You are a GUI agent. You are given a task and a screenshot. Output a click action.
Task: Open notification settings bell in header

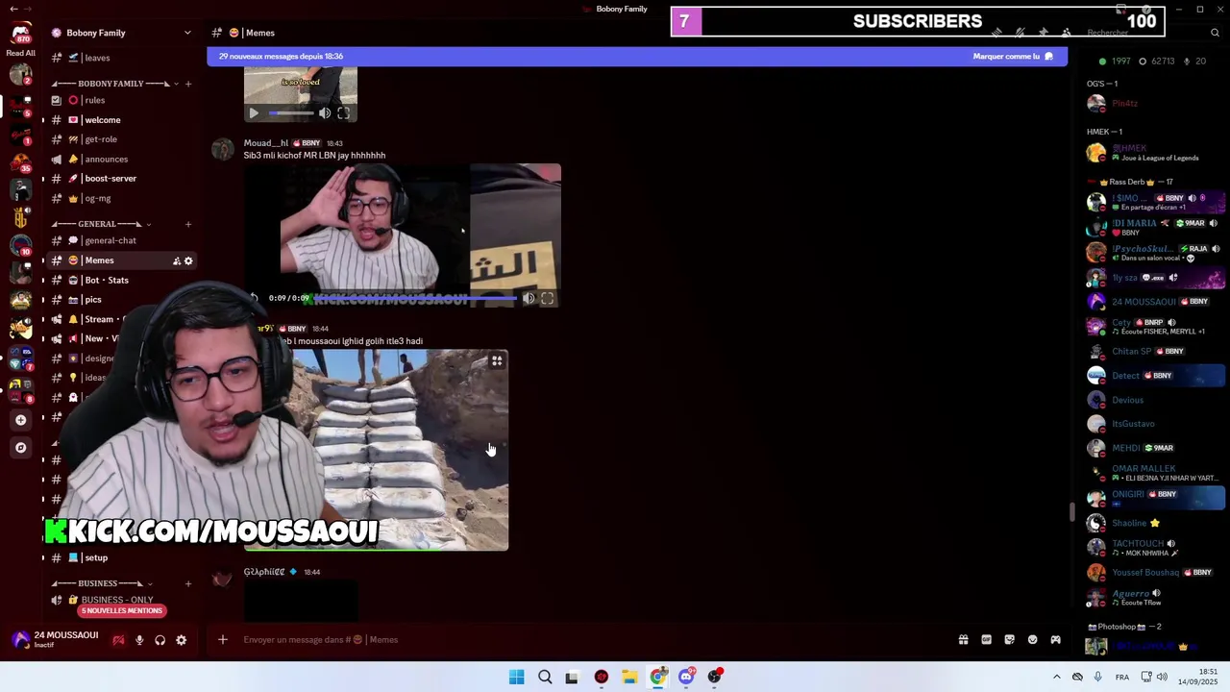coord(1020,33)
